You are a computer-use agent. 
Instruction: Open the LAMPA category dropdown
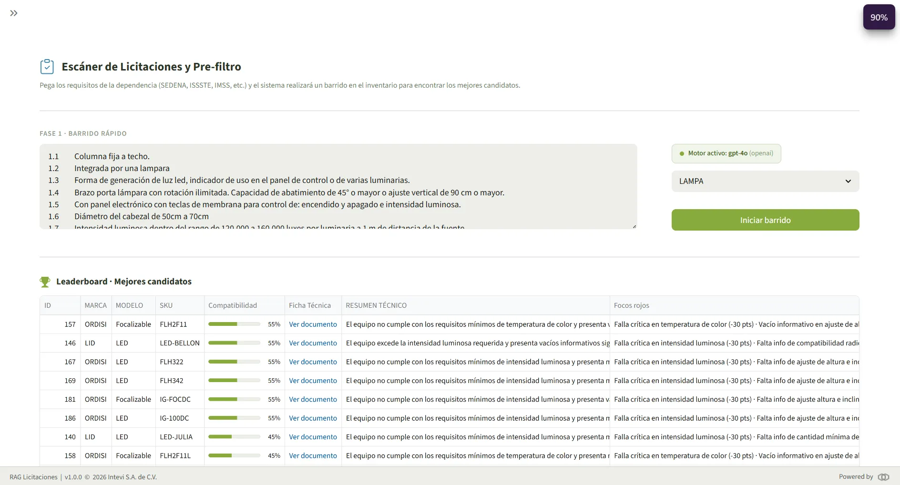click(765, 181)
